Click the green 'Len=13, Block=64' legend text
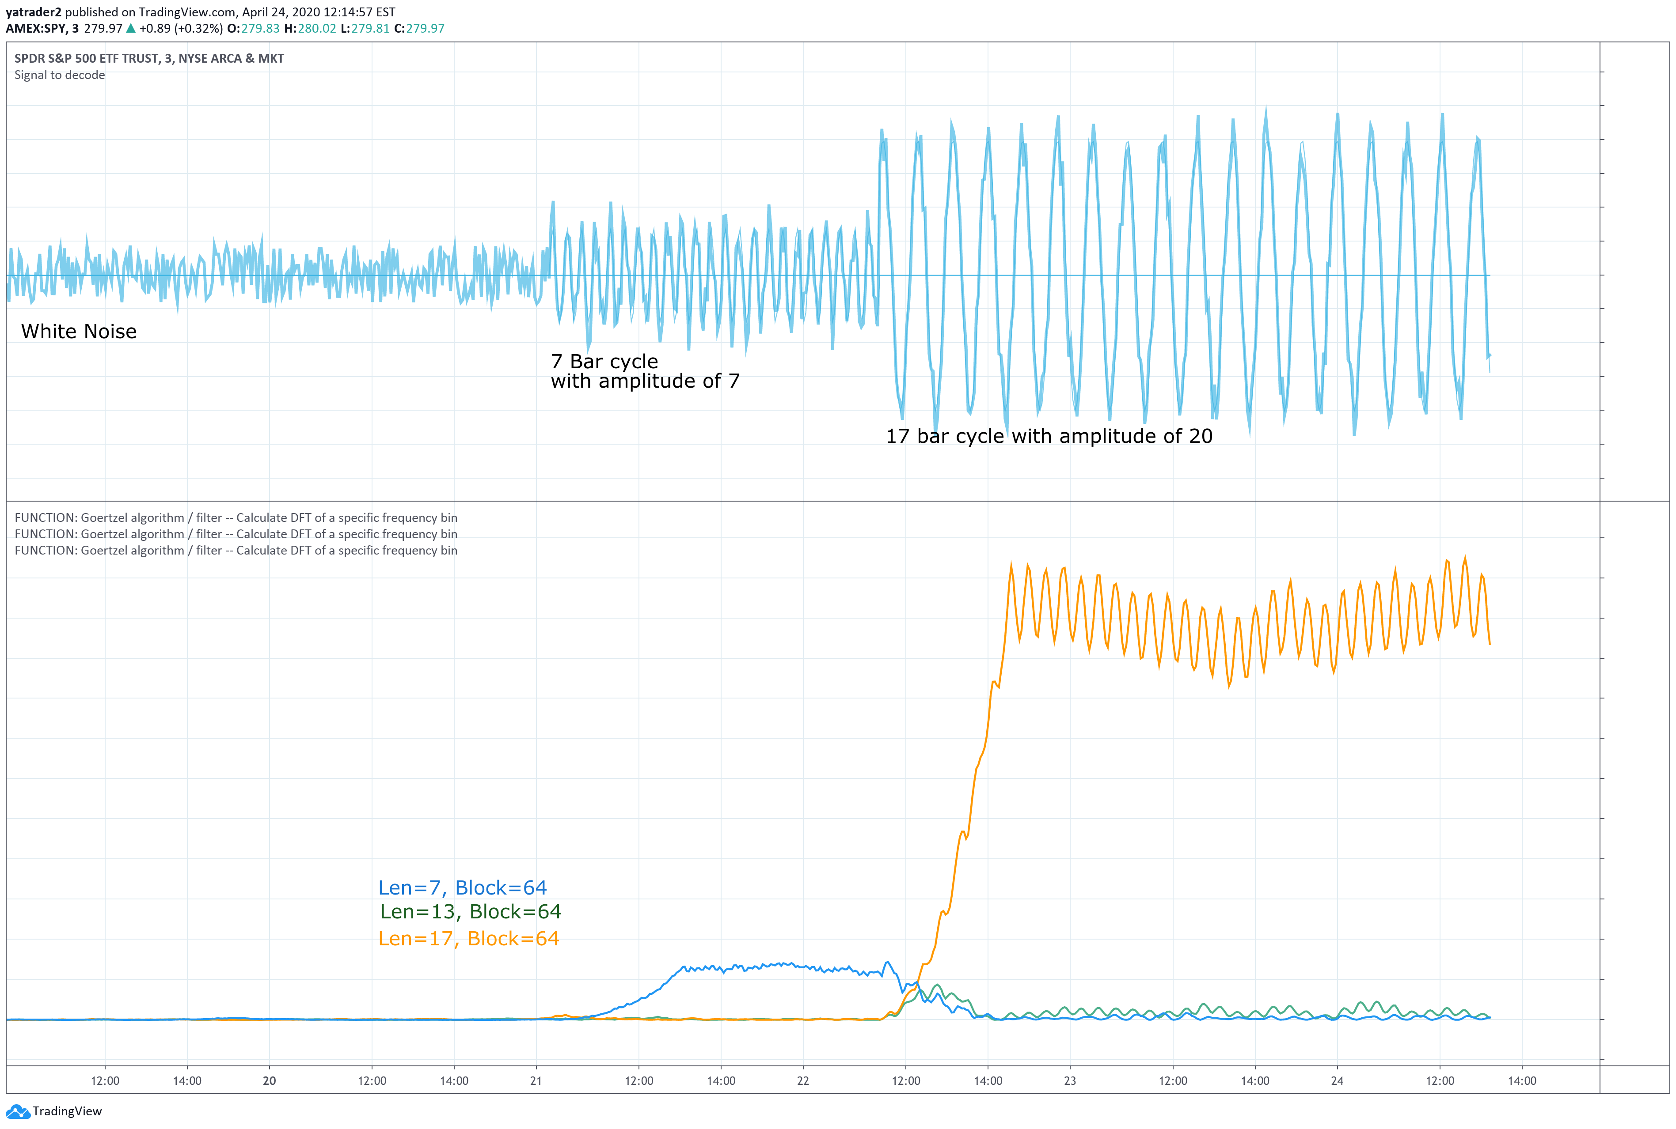 (x=471, y=912)
